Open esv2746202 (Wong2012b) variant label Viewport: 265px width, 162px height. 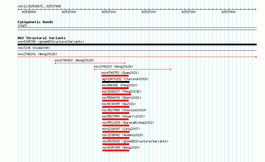74,60
